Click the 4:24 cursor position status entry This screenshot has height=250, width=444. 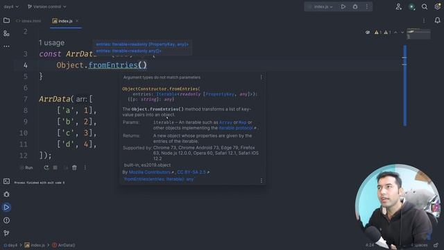(370, 245)
